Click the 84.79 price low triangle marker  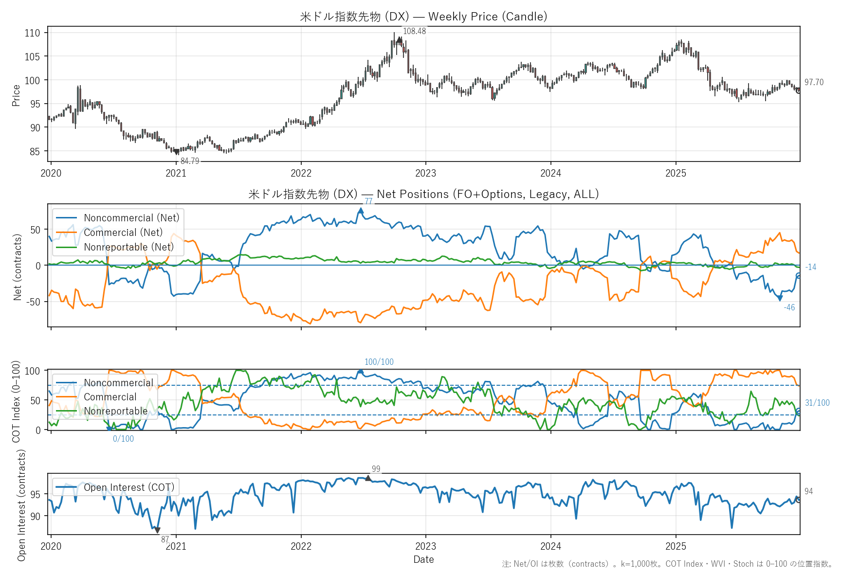[177, 153]
